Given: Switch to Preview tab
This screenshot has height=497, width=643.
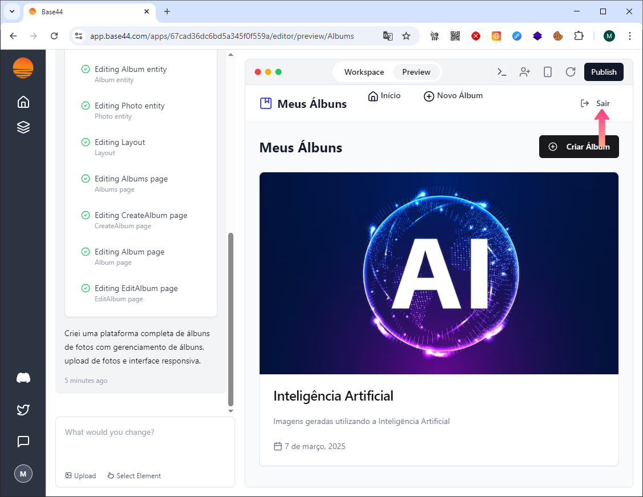Looking at the screenshot, I should click(x=416, y=72).
